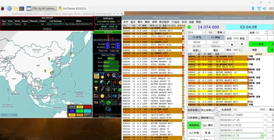Open the R0SM BG1JT 73 message dropdown
Viewport: 274px width, 140px height.
262,135
